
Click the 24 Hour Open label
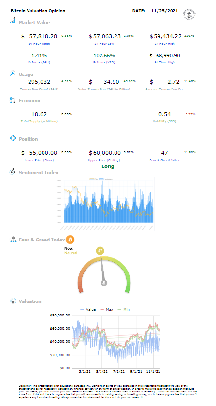(x=39, y=44)
